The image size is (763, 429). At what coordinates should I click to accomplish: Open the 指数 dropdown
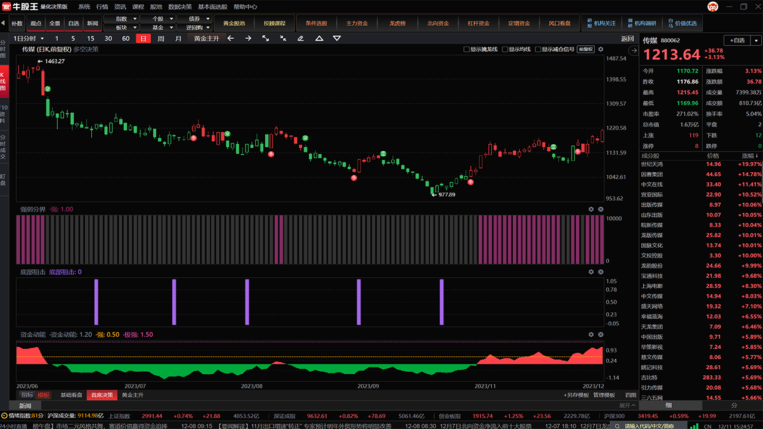121,19
